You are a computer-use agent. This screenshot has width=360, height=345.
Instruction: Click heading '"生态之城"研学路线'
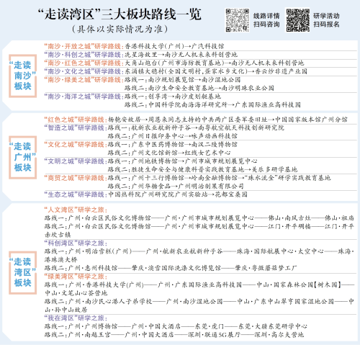(x=74, y=194)
